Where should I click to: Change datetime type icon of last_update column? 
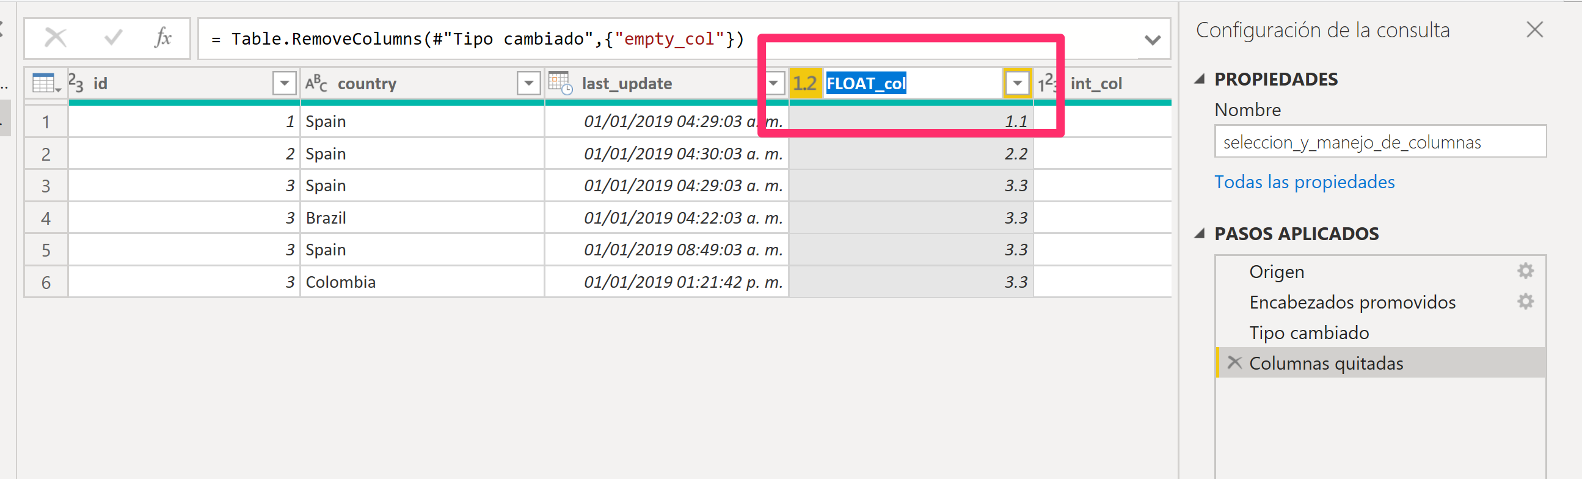click(560, 83)
